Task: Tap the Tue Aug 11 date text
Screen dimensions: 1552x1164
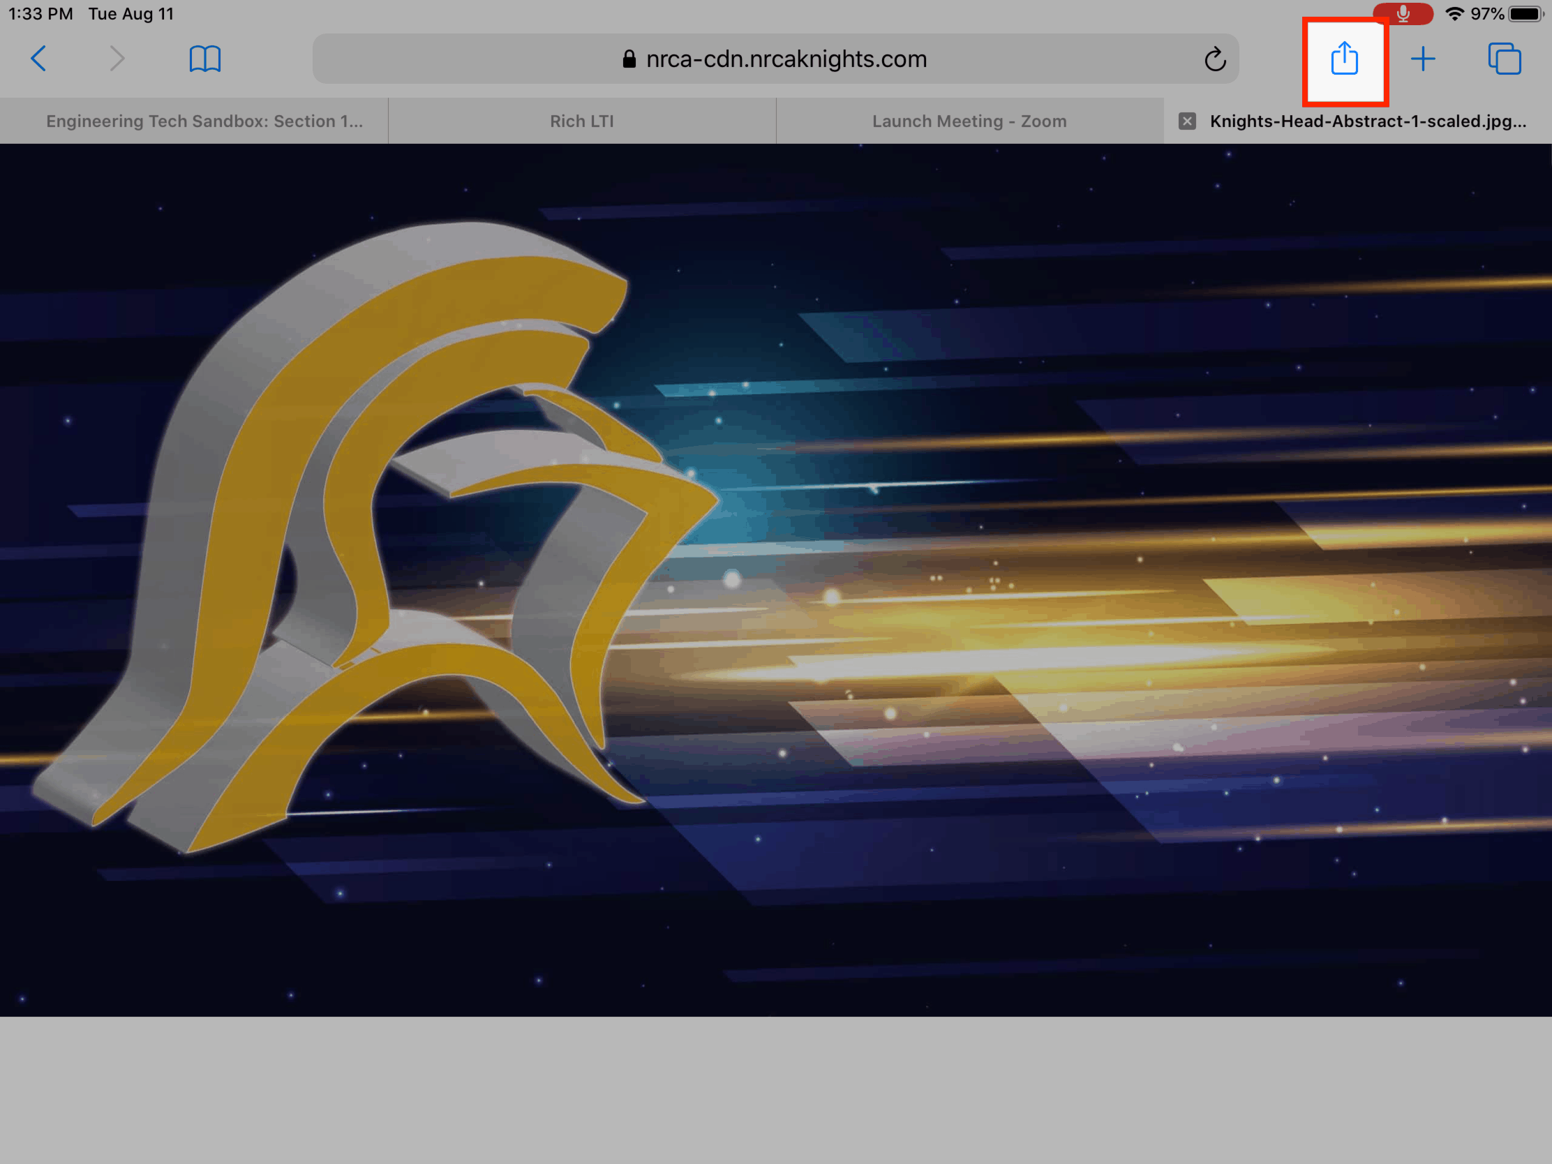Action: (131, 14)
